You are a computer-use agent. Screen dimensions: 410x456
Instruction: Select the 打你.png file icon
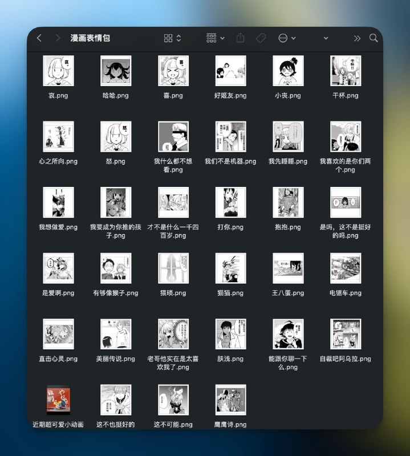pos(230,202)
